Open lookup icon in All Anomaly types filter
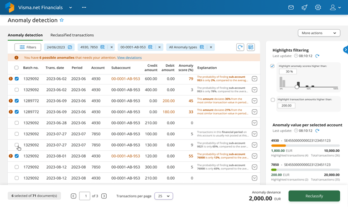The height and width of the screenshot is (207, 348). [x=202, y=47]
